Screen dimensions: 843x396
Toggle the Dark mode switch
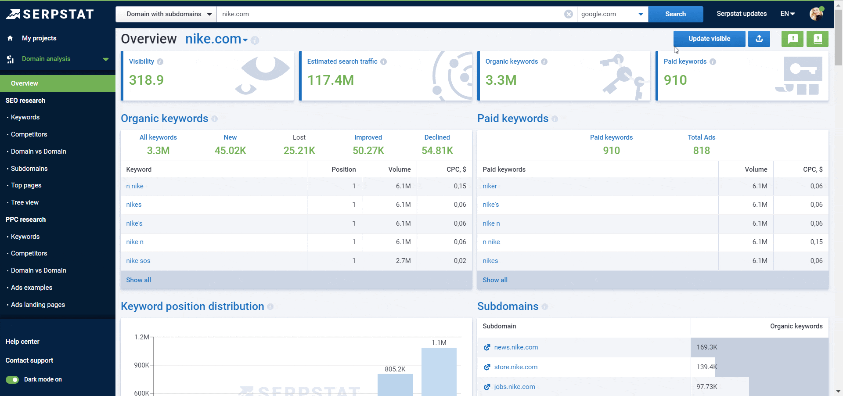(x=12, y=379)
